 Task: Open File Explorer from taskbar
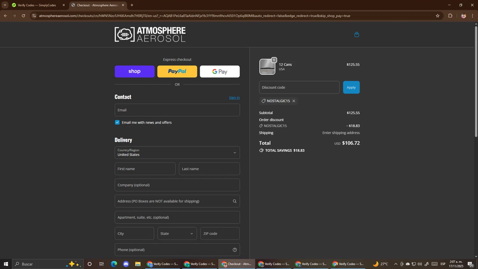point(138,264)
